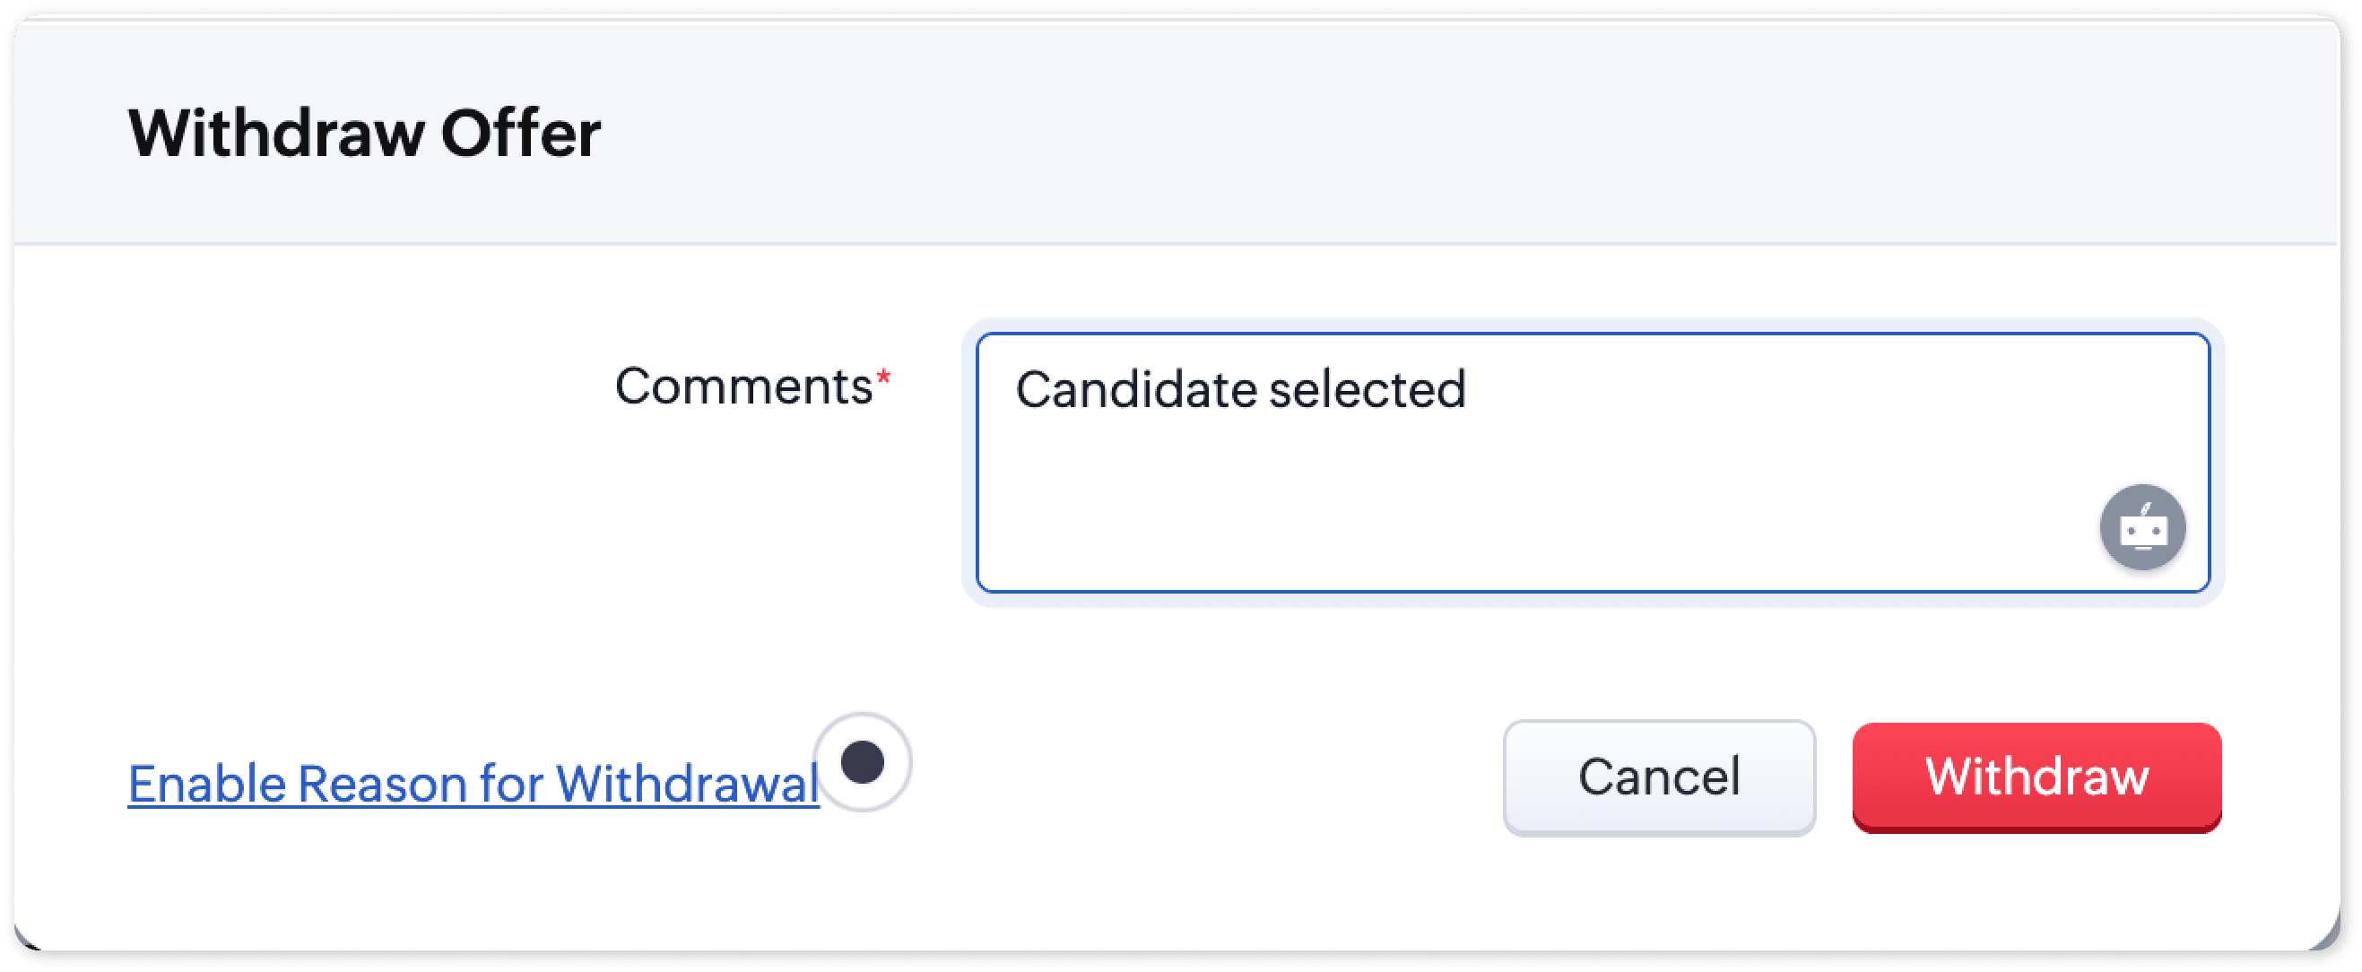Click the "Candidate selected" comment text

[1240, 389]
